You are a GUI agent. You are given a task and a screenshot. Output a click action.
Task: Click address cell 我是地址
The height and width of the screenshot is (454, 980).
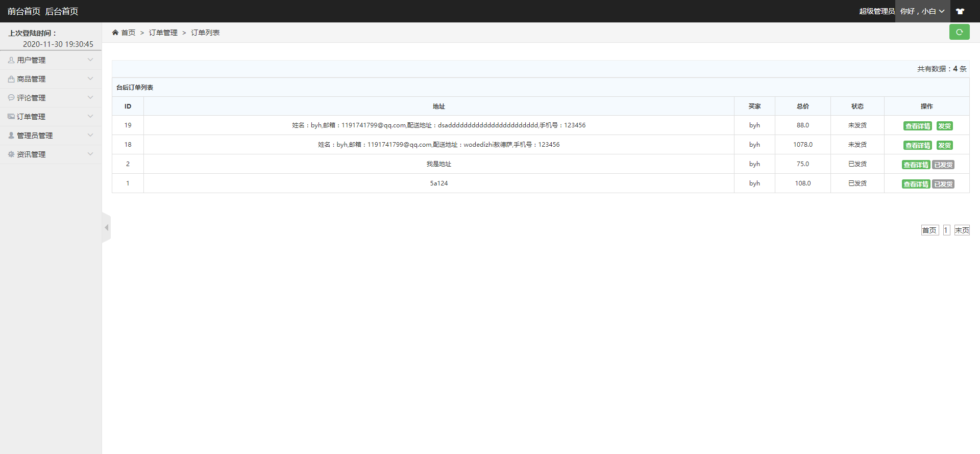439,164
